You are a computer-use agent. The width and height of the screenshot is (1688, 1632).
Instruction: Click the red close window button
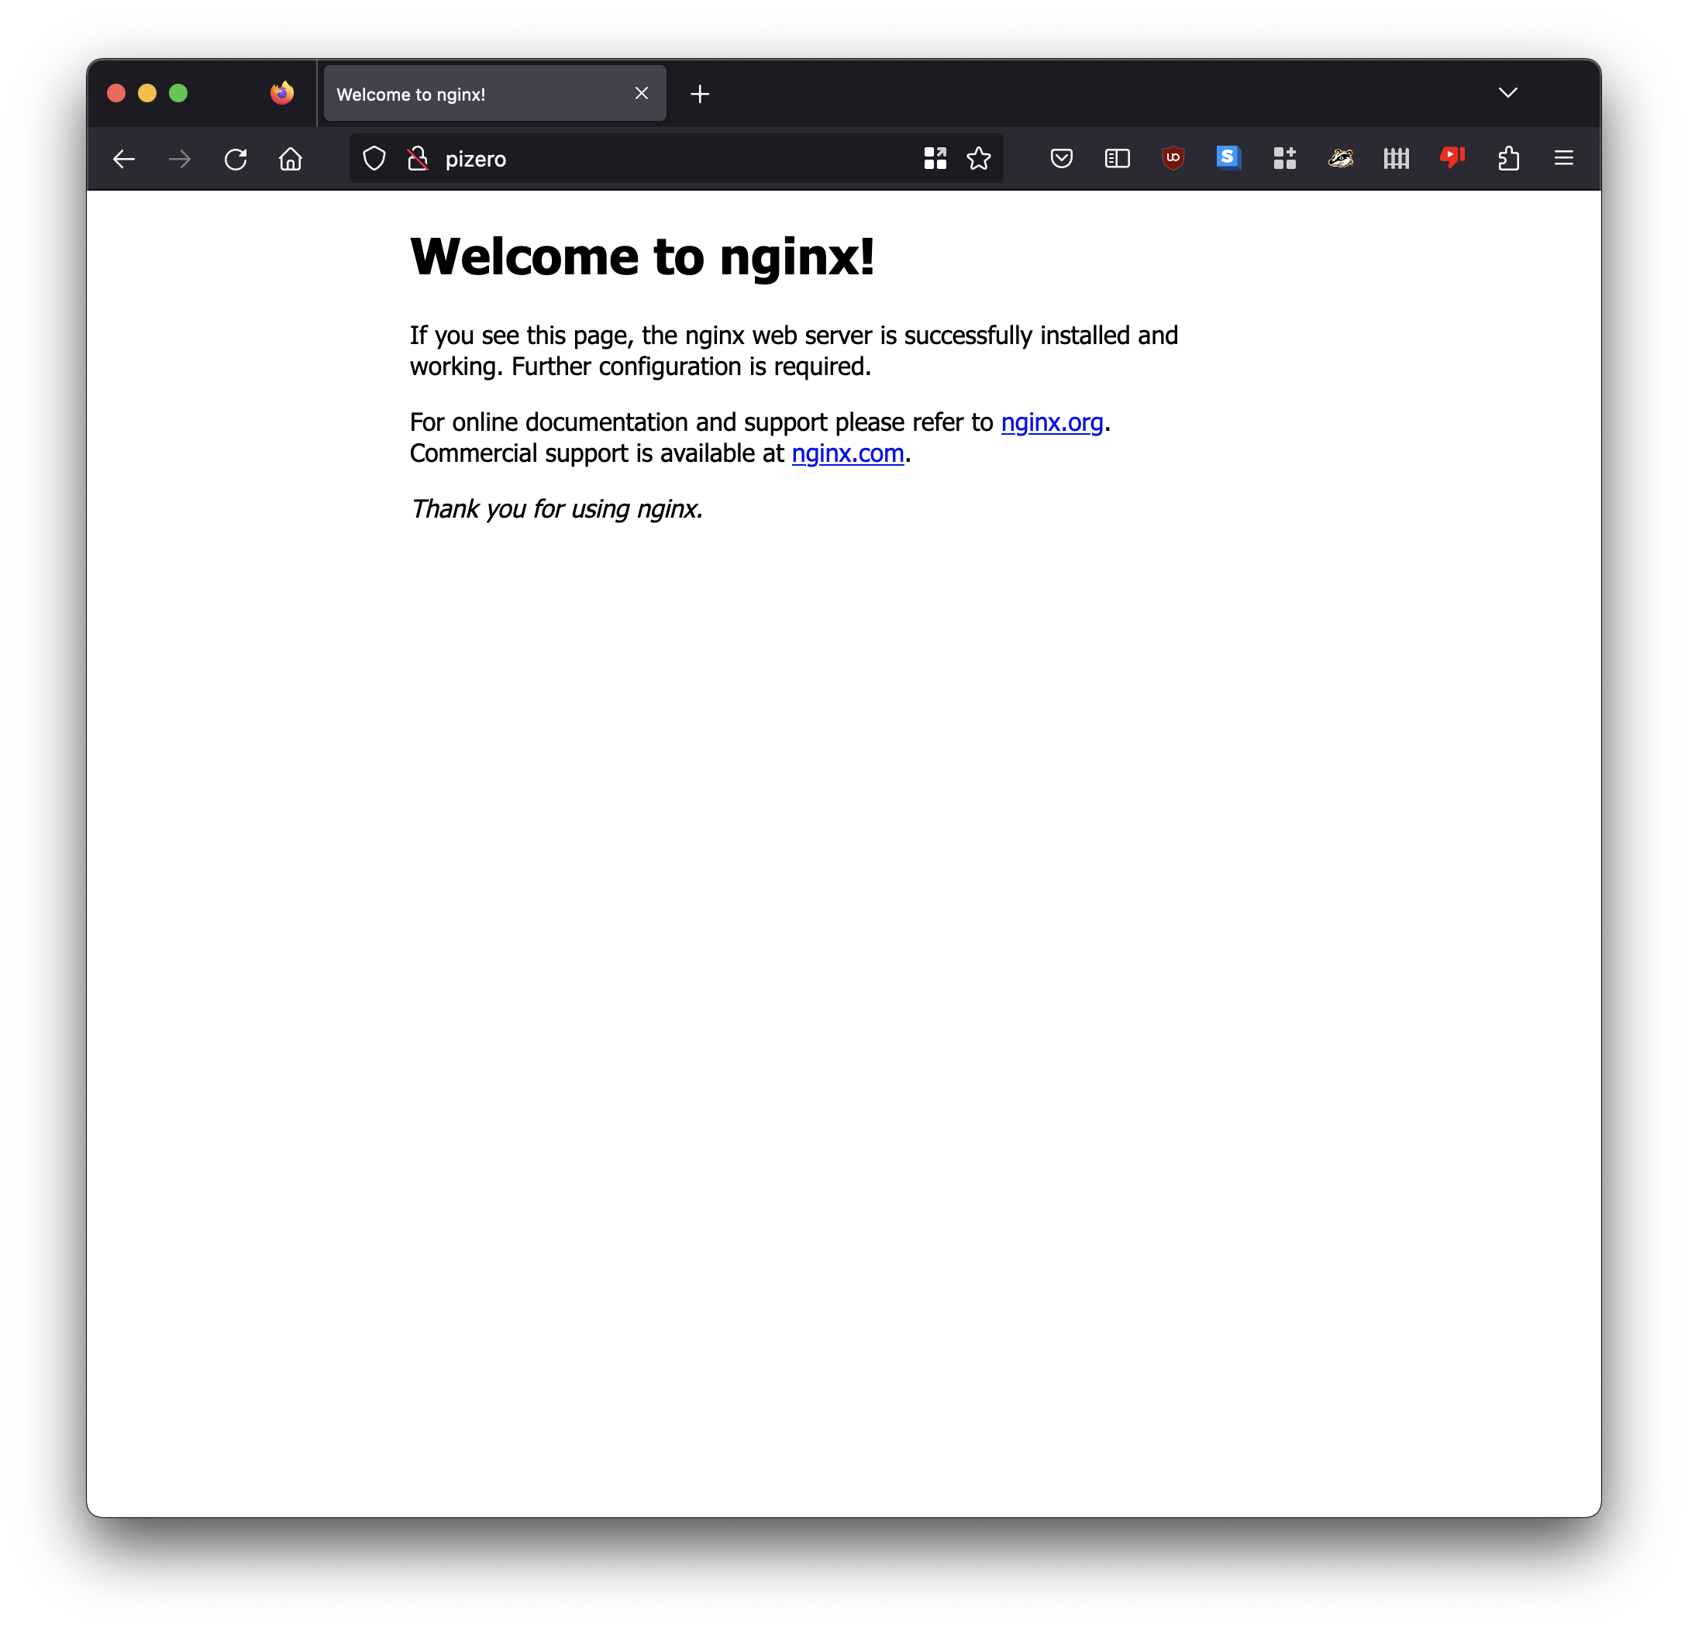pyautogui.click(x=116, y=93)
